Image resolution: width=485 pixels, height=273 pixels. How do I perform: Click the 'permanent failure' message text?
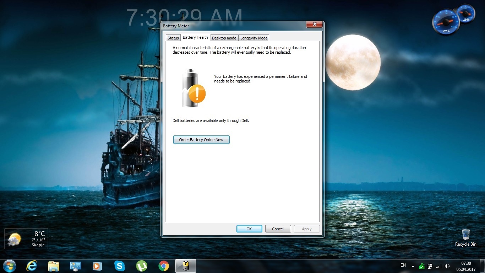point(260,79)
